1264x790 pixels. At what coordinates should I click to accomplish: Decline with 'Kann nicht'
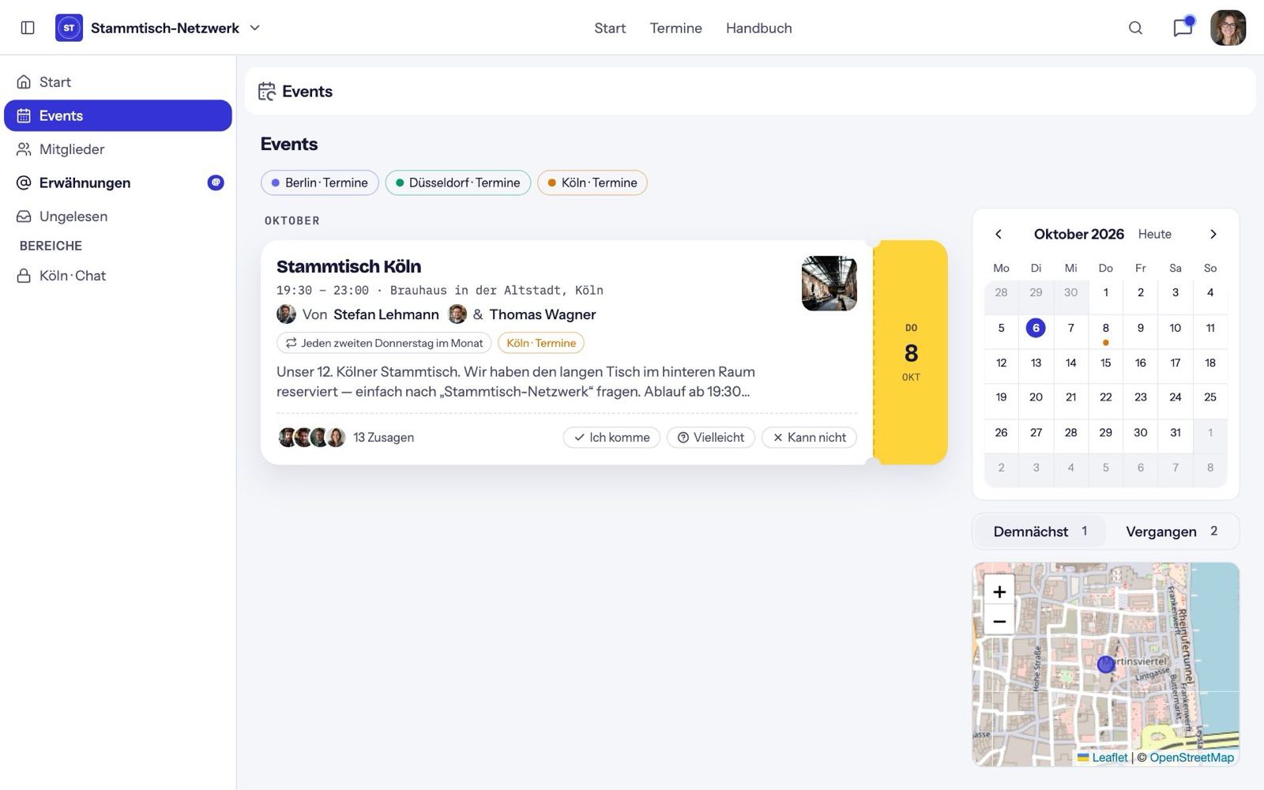809,438
